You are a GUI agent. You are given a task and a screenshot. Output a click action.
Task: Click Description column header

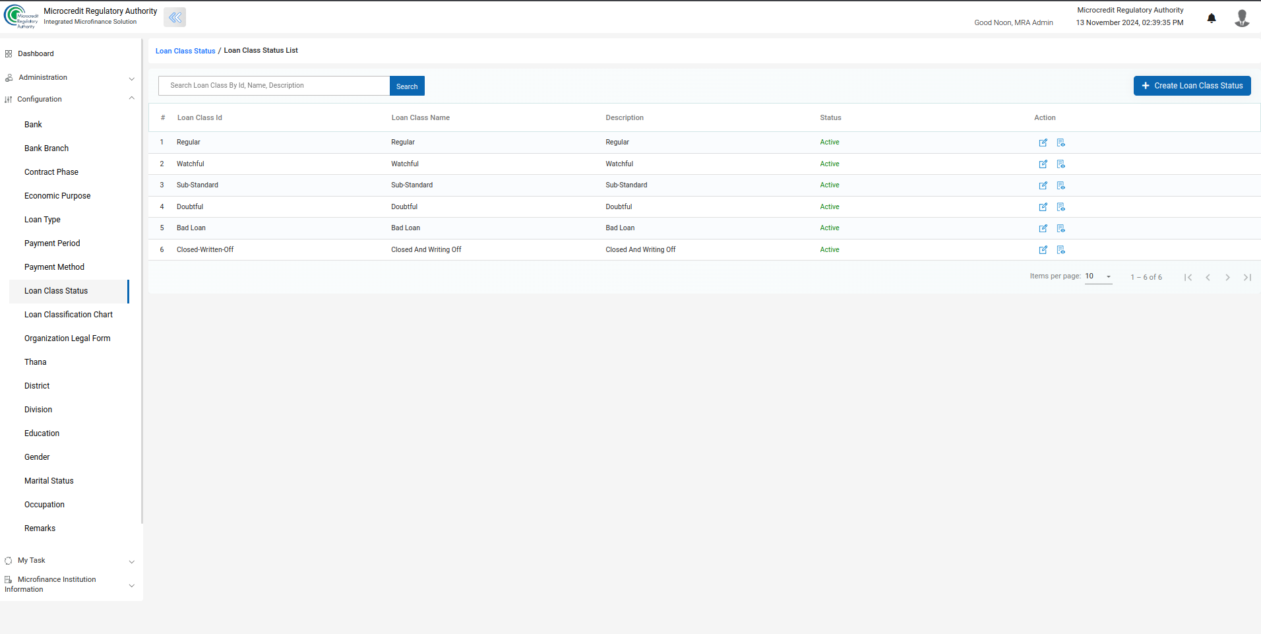625,117
